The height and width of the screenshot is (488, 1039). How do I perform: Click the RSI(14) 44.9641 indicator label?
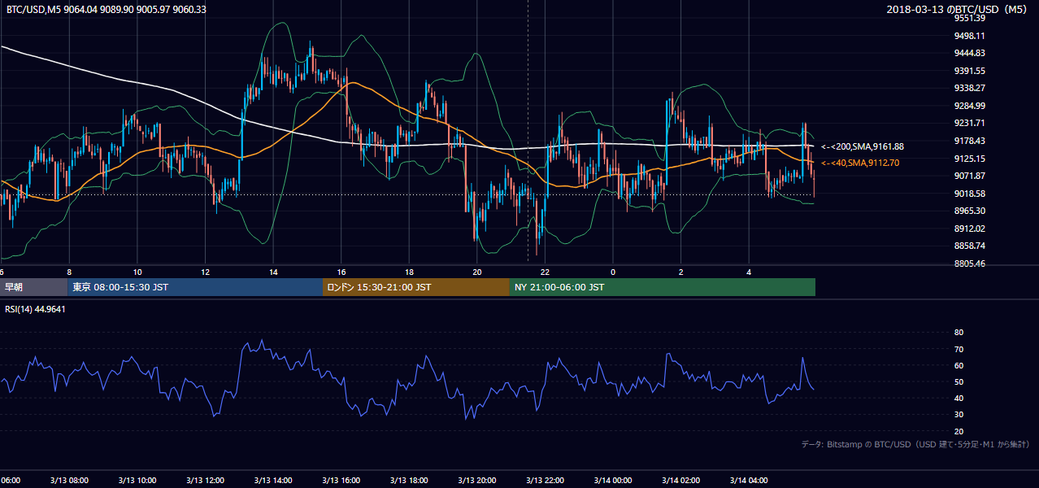(x=35, y=308)
